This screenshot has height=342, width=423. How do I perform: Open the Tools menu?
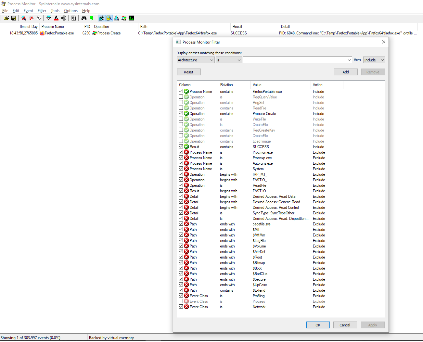(x=55, y=11)
